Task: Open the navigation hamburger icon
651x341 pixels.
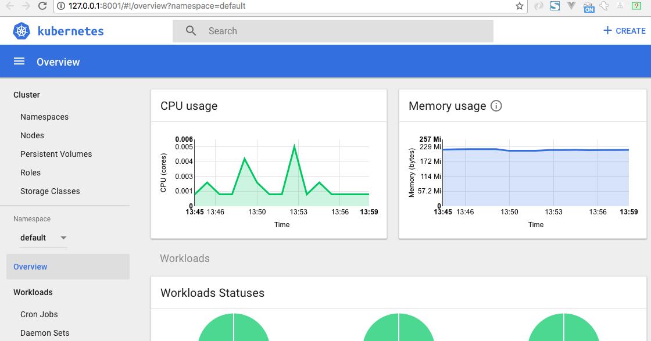Action: pos(19,62)
